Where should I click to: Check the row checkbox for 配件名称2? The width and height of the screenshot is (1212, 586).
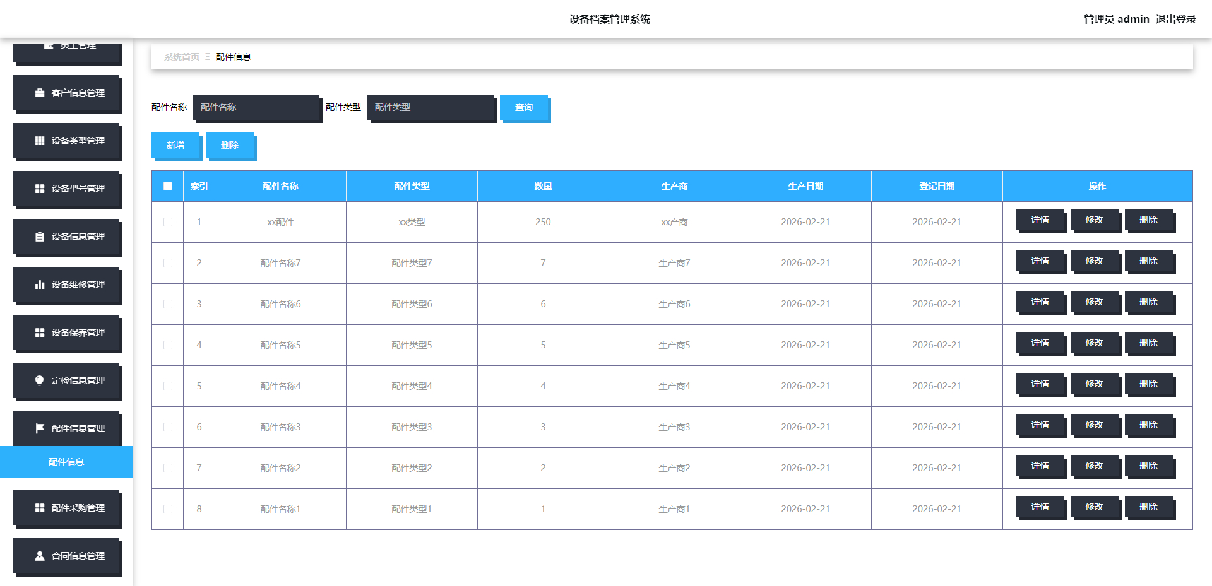(168, 468)
